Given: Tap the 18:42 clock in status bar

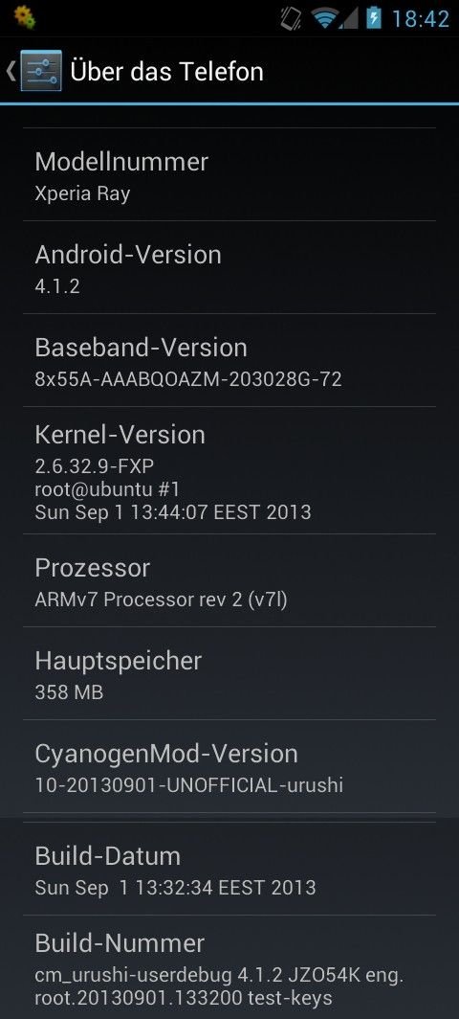Looking at the screenshot, I should [420, 19].
